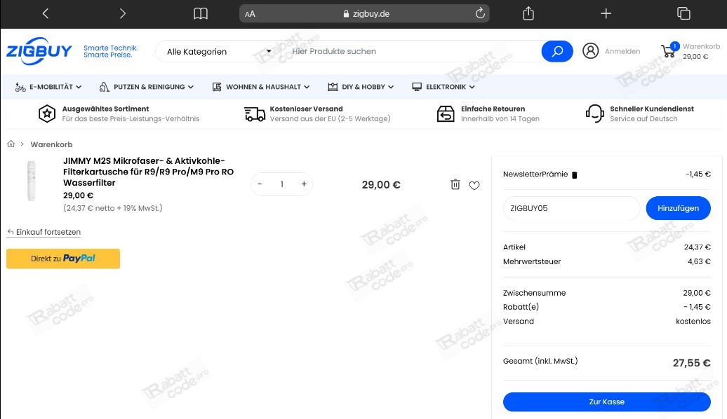Expand the Wohnen & Haushalt menu
Screen dimensions: 727x419
point(260,87)
